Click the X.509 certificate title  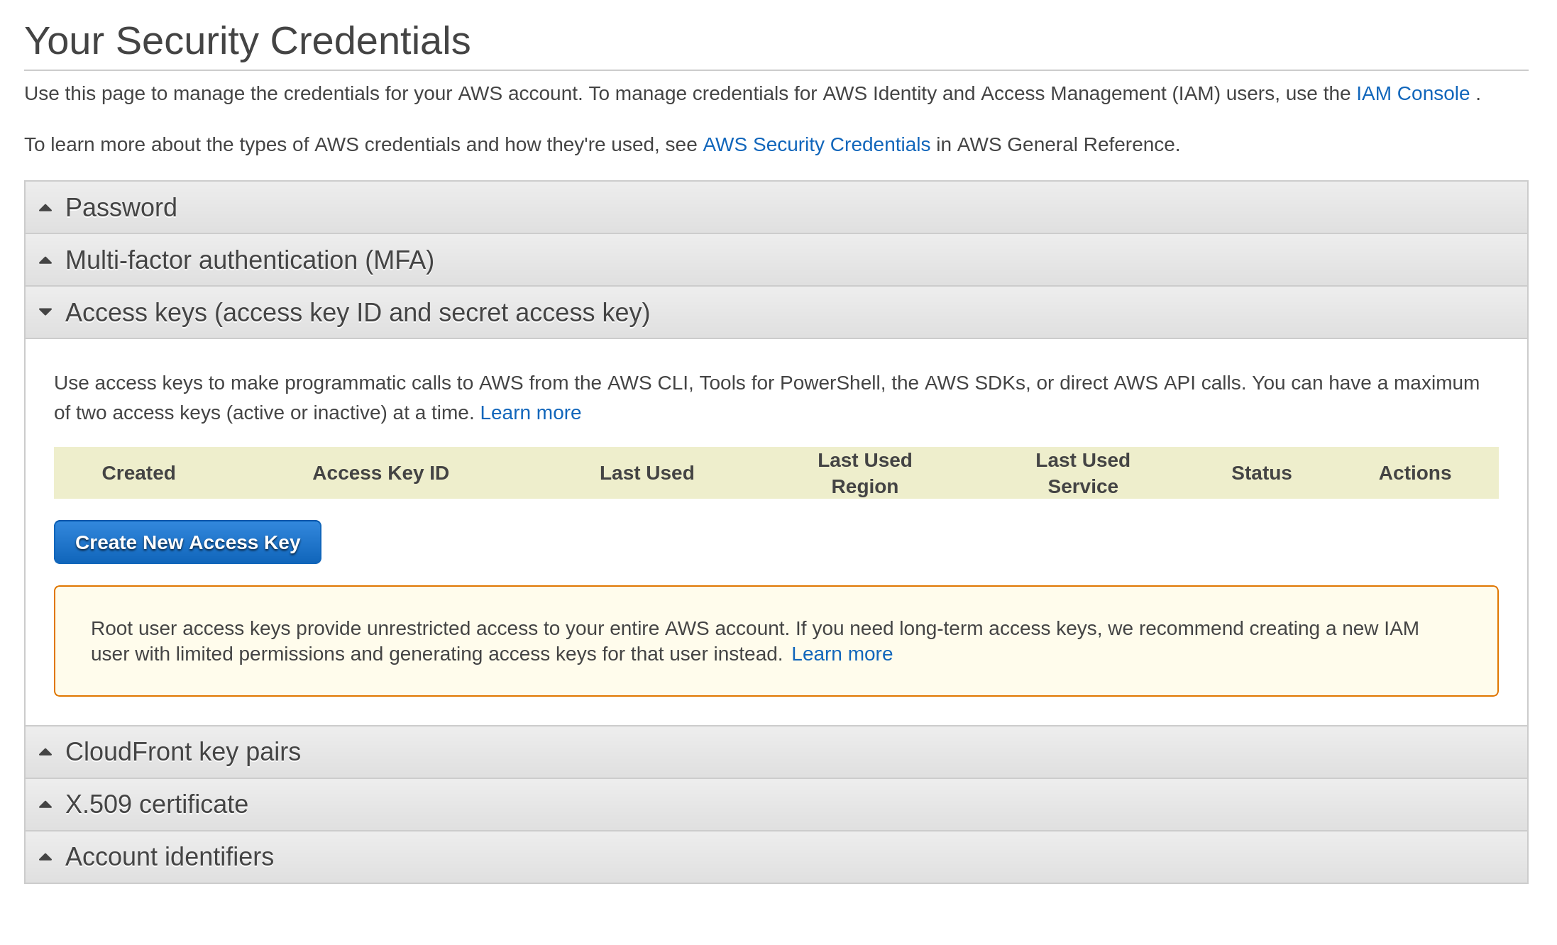click(x=157, y=805)
